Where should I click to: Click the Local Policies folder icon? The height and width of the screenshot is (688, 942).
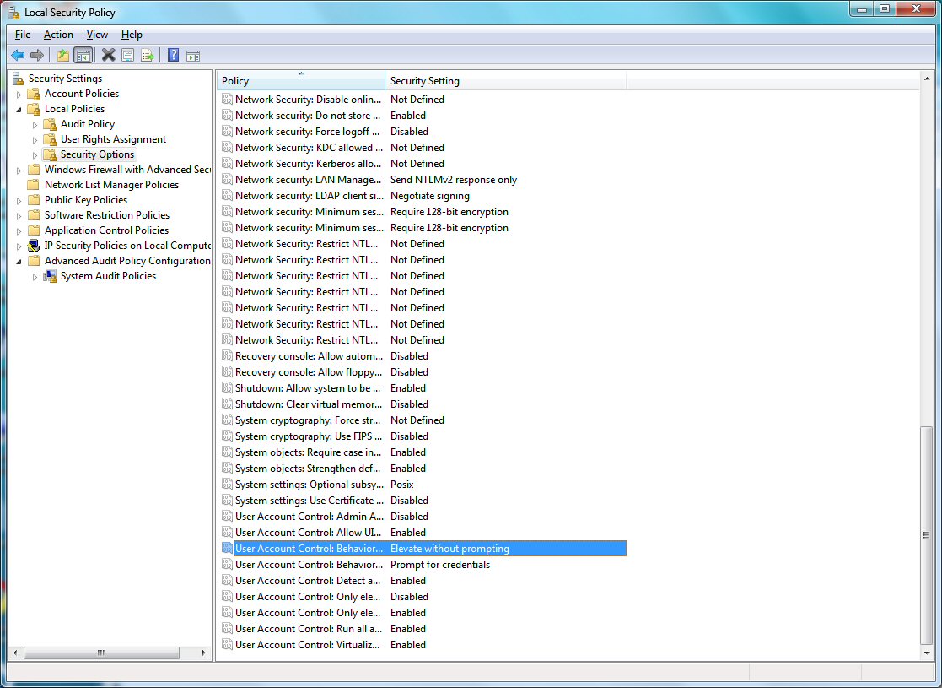point(35,109)
